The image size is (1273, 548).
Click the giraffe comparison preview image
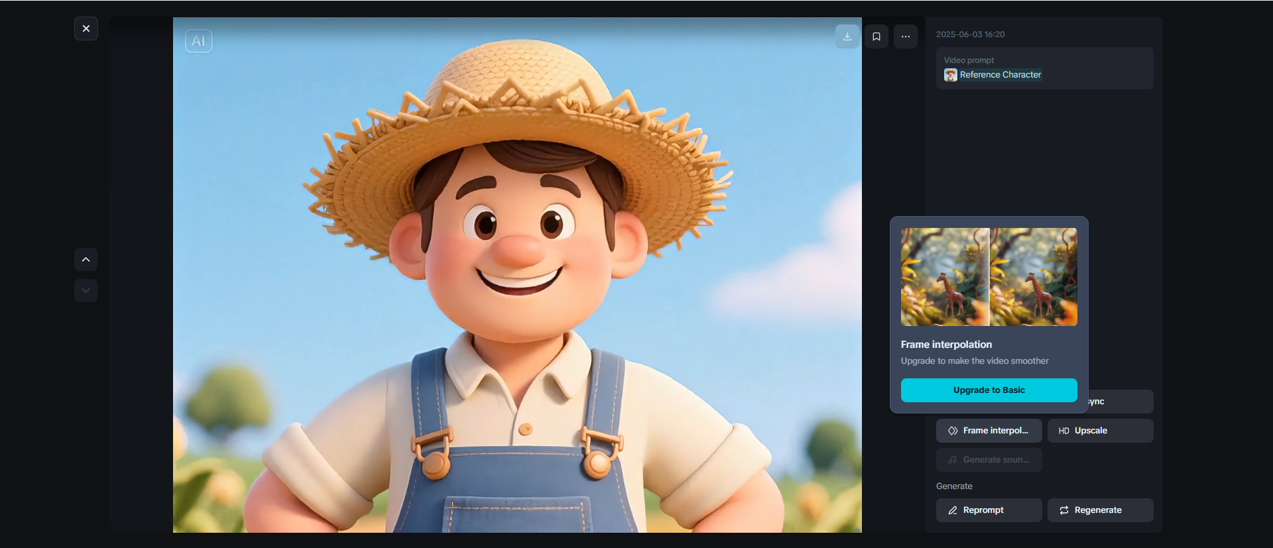(989, 277)
